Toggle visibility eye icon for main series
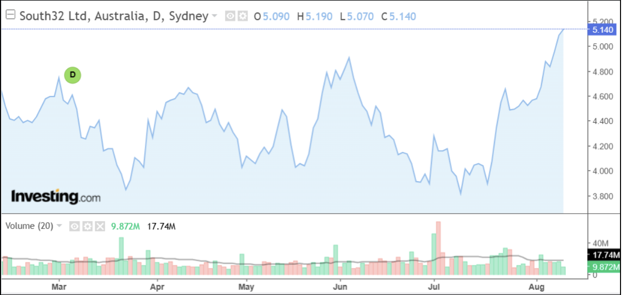This screenshot has width=622, height=295. pyautogui.click(x=230, y=16)
